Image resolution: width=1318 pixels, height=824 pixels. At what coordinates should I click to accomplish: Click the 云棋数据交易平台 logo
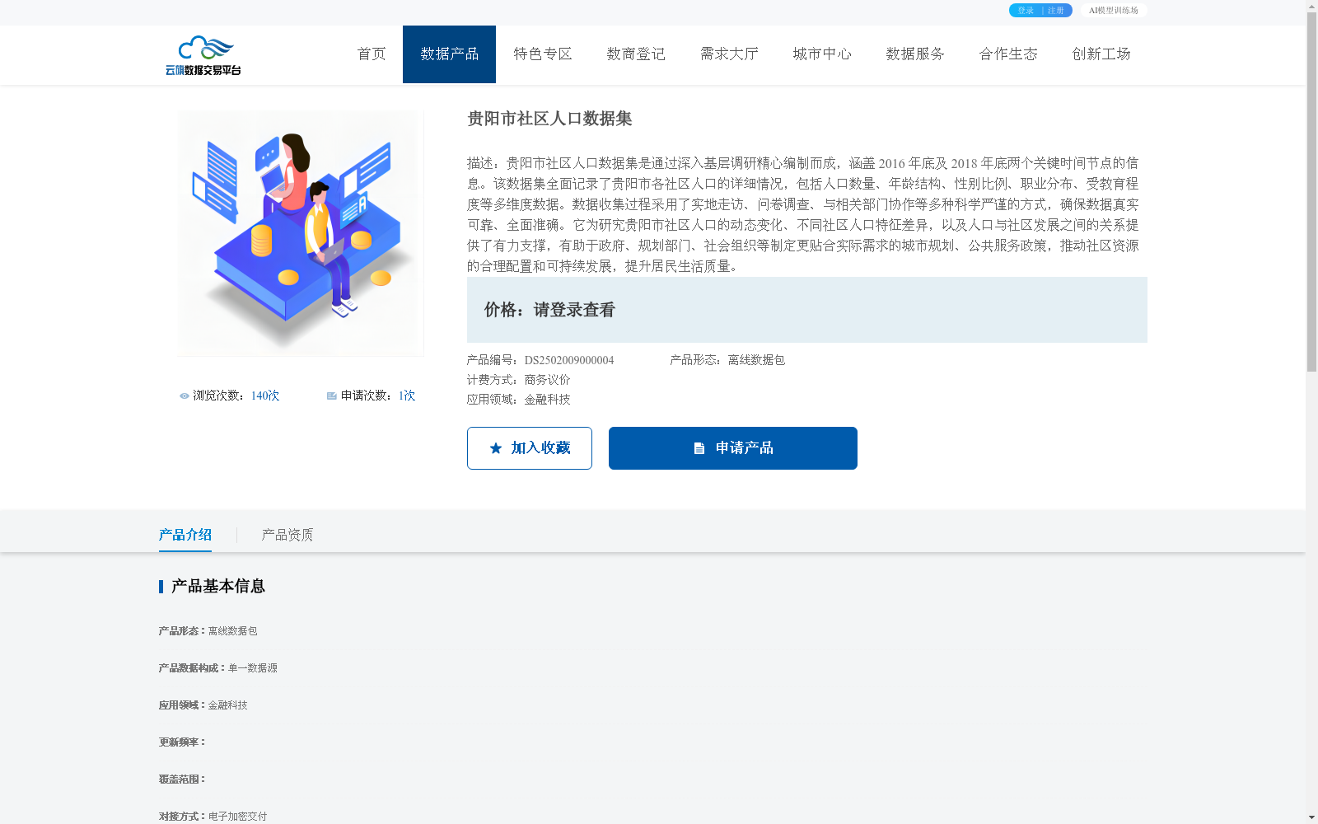(203, 55)
